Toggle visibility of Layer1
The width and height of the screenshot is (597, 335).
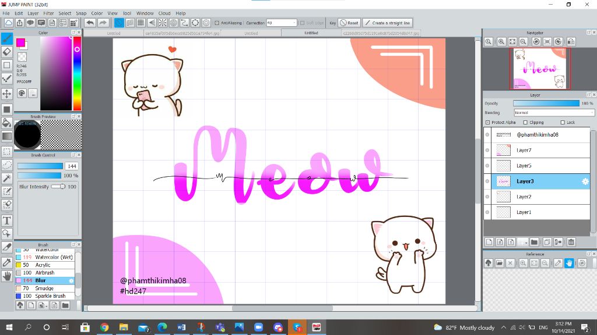coord(487,212)
